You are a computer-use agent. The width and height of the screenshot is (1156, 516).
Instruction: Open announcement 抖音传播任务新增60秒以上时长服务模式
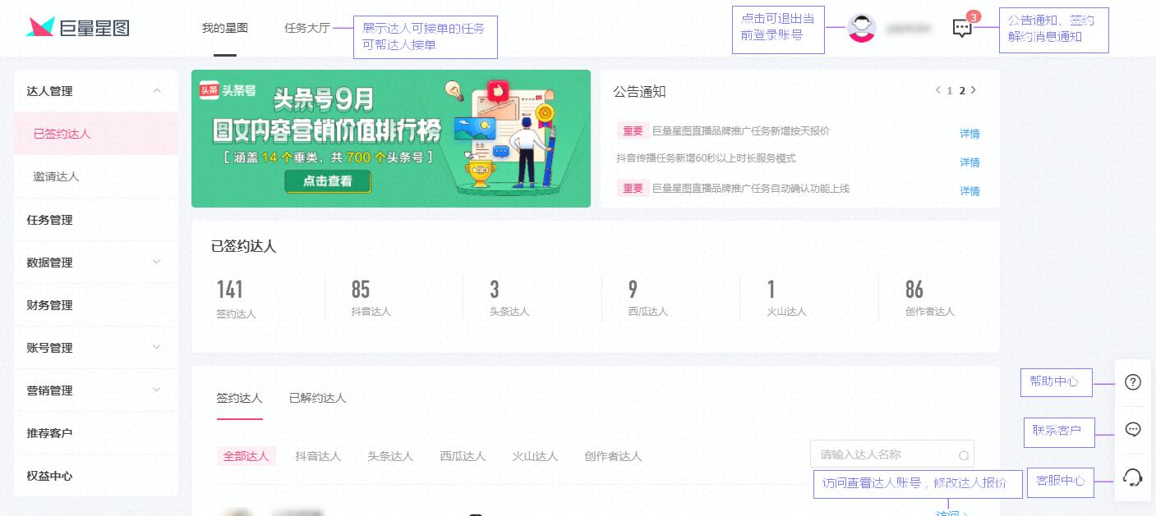(706, 158)
